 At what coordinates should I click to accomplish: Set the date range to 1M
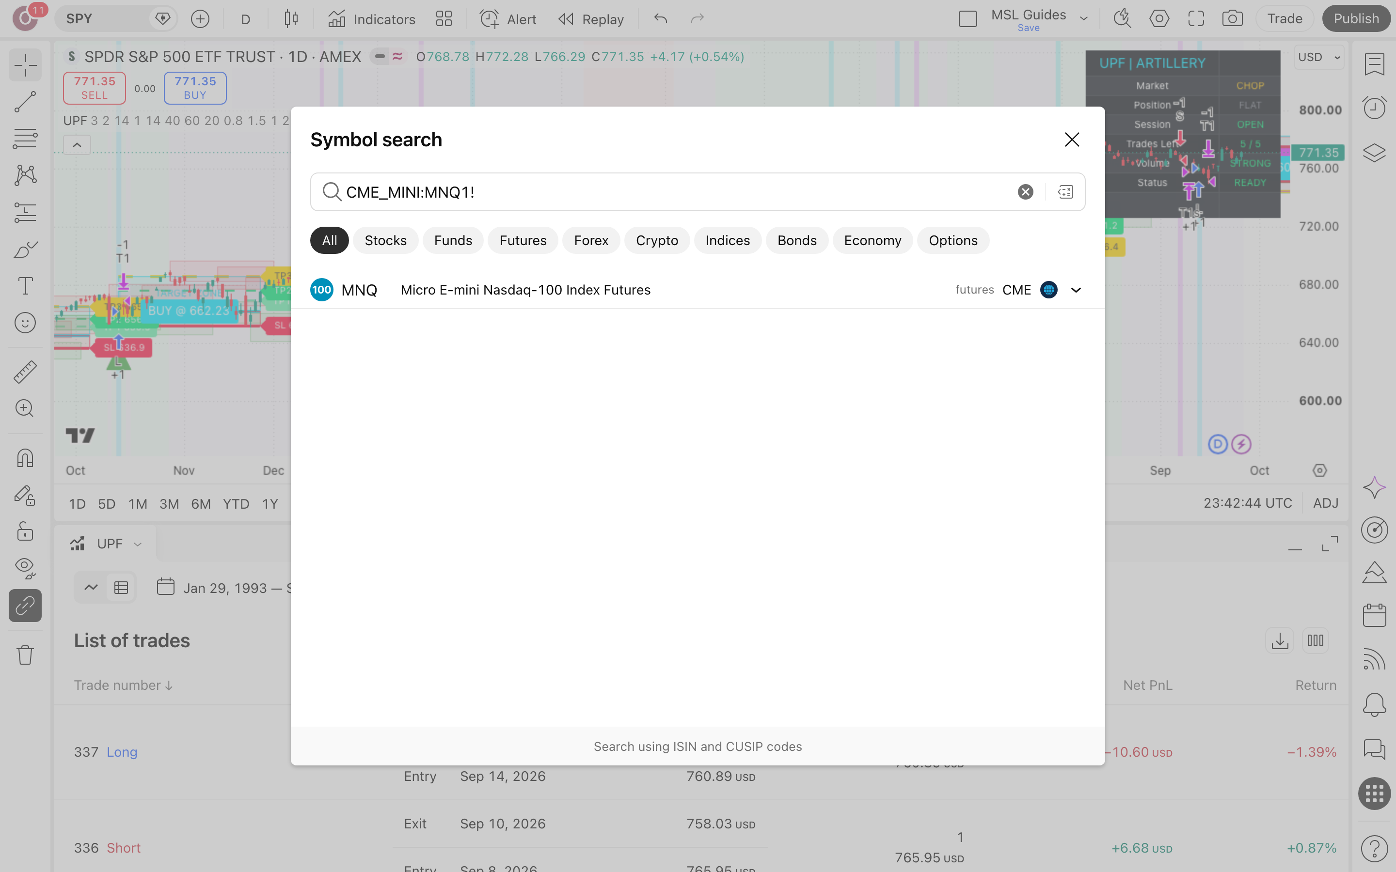[x=138, y=504]
